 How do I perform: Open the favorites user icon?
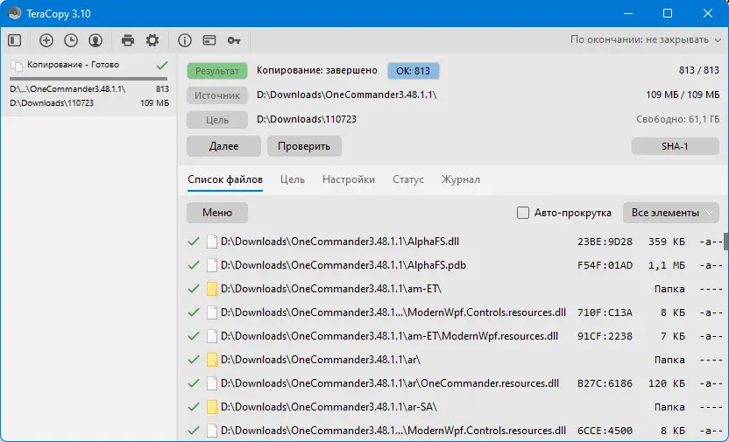pyautogui.click(x=96, y=40)
